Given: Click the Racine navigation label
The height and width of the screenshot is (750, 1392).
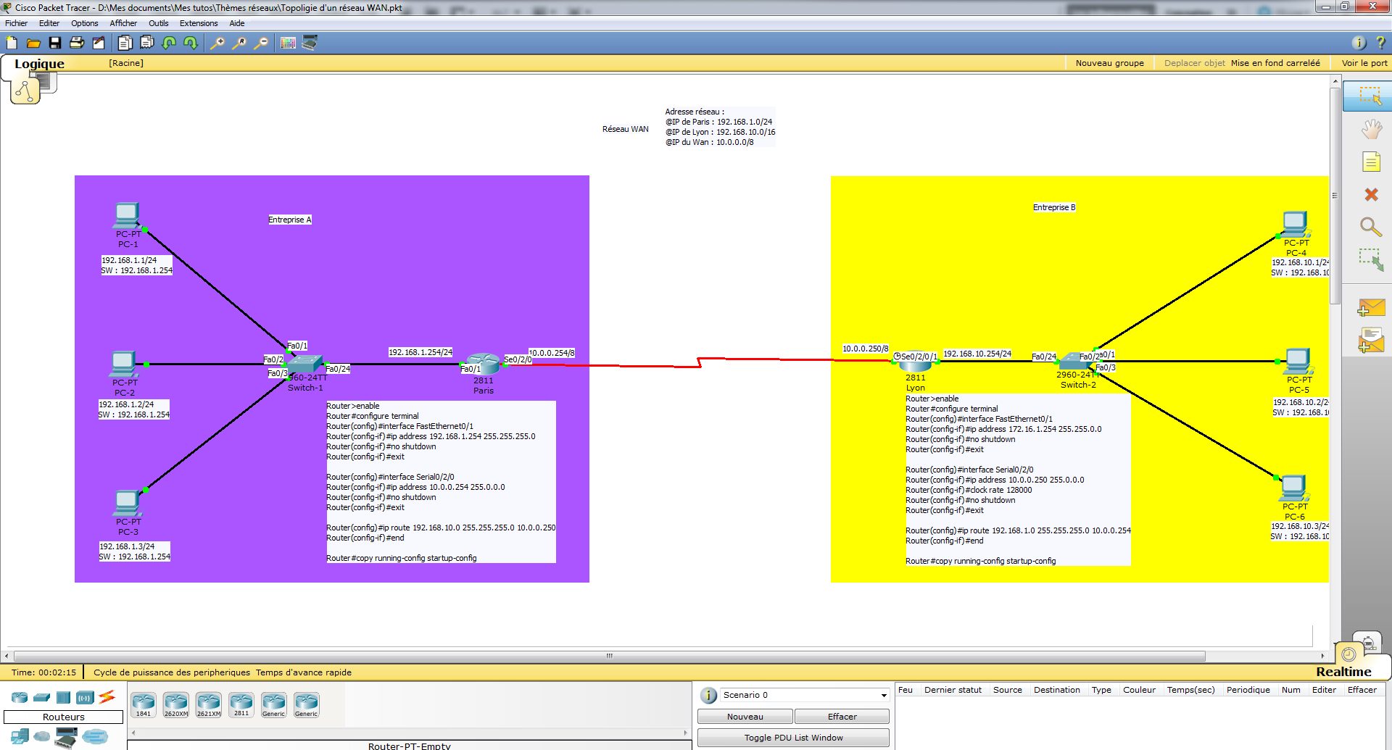Looking at the screenshot, I should click(126, 63).
